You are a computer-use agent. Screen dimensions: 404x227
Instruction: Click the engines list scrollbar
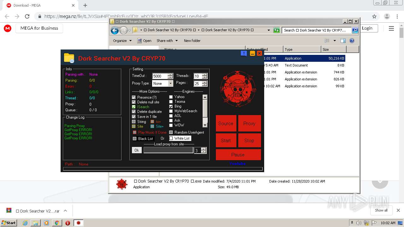point(205,111)
